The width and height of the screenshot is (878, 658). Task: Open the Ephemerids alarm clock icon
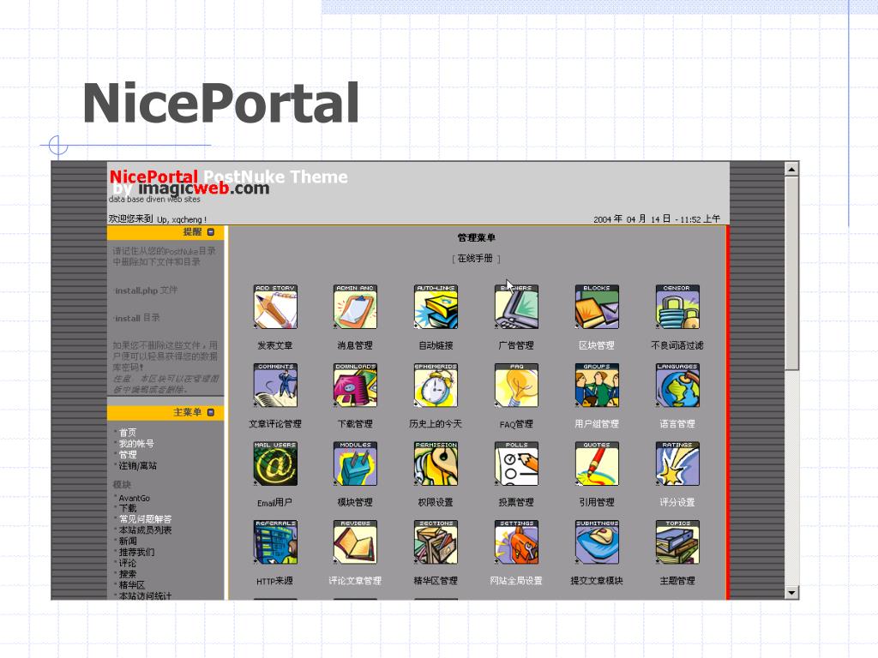[436, 385]
